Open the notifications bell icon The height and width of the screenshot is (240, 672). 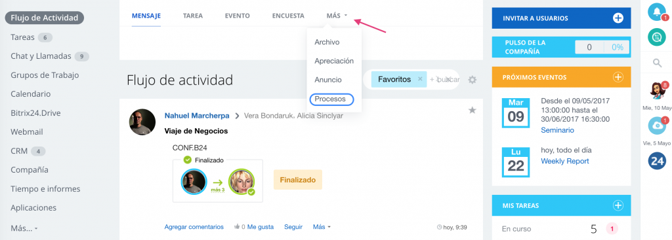[x=656, y=12]
